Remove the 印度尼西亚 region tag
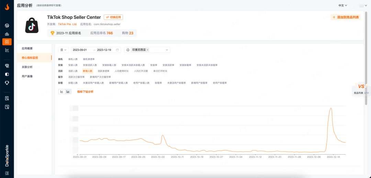Image resolution: width=371 pixels, height=178 pixels. pyautogui.click(x=148, y=50)
